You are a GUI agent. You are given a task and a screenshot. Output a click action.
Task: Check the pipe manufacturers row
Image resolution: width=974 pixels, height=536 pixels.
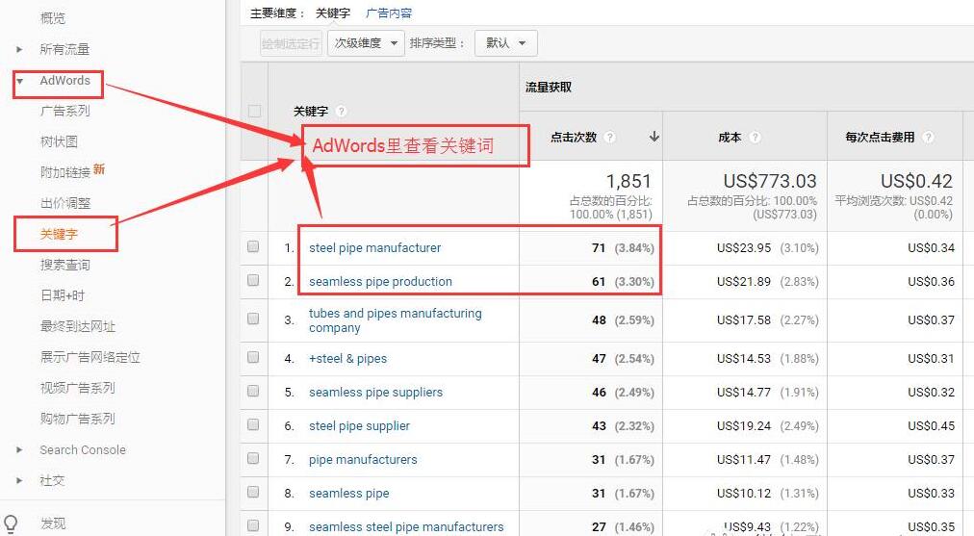(x=253, y=458)
